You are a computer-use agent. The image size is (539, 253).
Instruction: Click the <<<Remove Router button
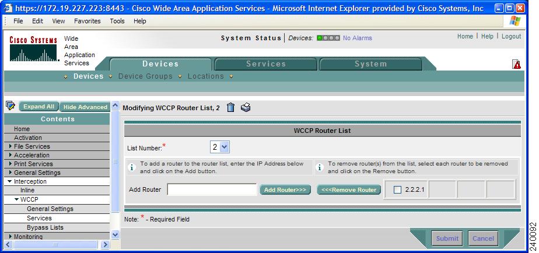point(349,190)
